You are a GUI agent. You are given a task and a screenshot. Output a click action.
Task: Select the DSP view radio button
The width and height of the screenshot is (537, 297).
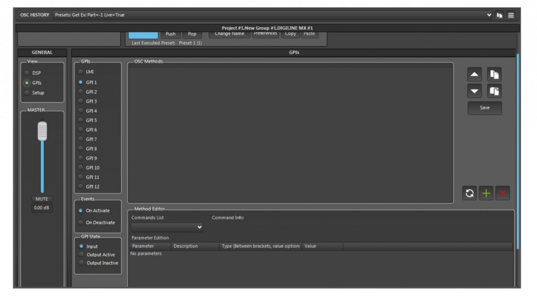tap(27, 73)
